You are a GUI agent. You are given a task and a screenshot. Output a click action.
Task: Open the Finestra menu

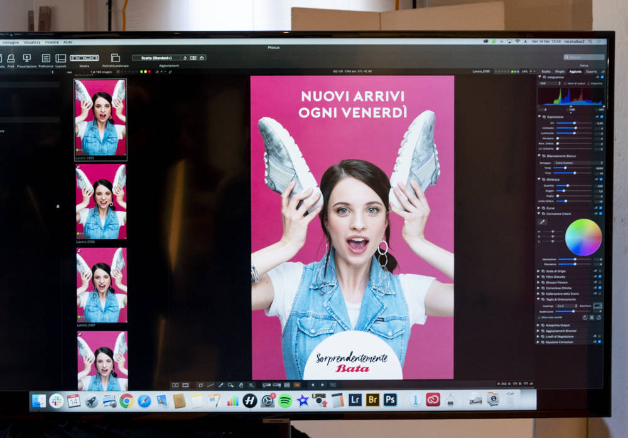click(51, 42)
